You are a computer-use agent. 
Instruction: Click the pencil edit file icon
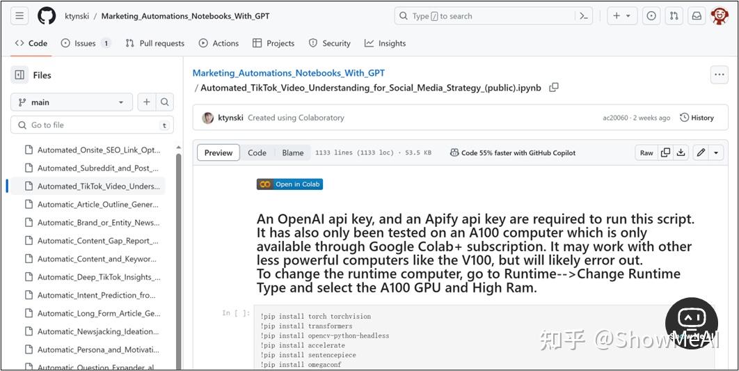701,153
